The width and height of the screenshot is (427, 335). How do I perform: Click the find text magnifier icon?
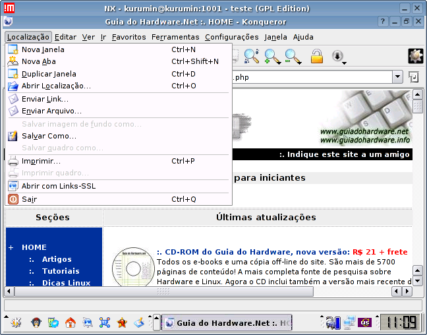251,56
